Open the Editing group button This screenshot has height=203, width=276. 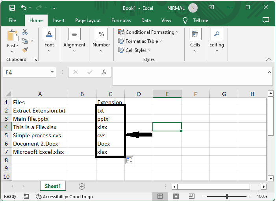point(217,41)
